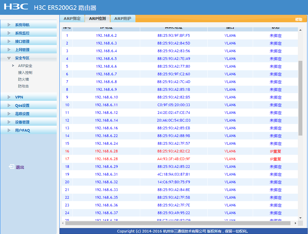The height and width of the screenshot is (234, 308).
Task: Expand 高级设置 arrow icon
Action: [9, 114]
